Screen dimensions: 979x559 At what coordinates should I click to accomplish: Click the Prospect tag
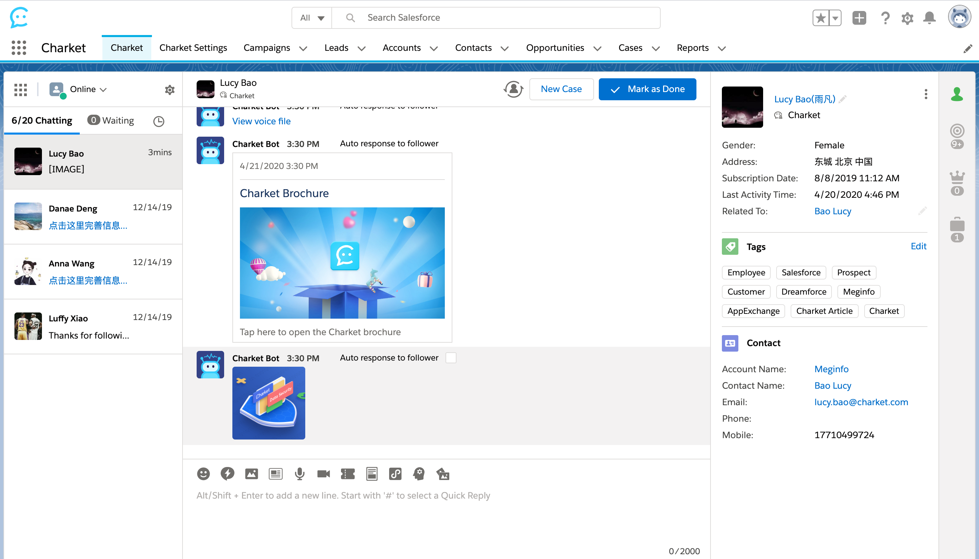[854, 273]
